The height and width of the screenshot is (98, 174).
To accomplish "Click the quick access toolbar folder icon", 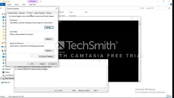I will coord(6,1).
